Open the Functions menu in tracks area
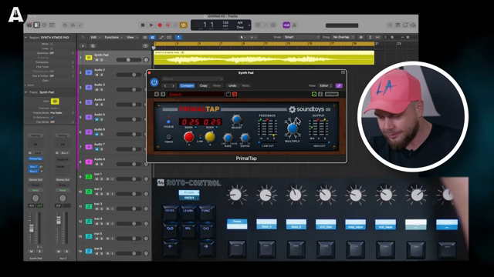494x277 pixels. pyautogui.click(x=113, y=38)
